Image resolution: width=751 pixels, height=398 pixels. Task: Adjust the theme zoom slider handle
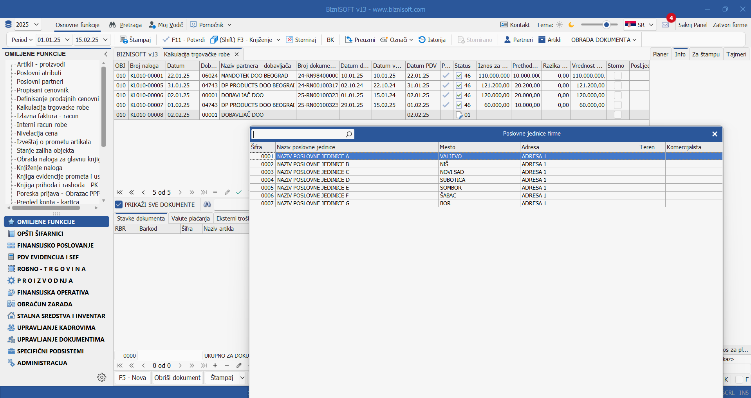tap(606, 25)
